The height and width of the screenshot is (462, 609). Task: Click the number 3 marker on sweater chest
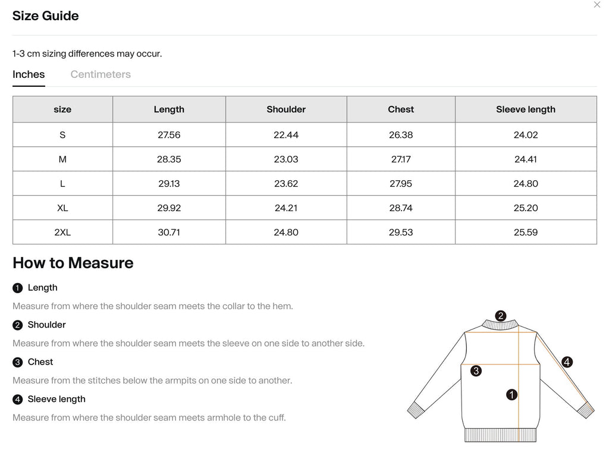tap(476, 372)
